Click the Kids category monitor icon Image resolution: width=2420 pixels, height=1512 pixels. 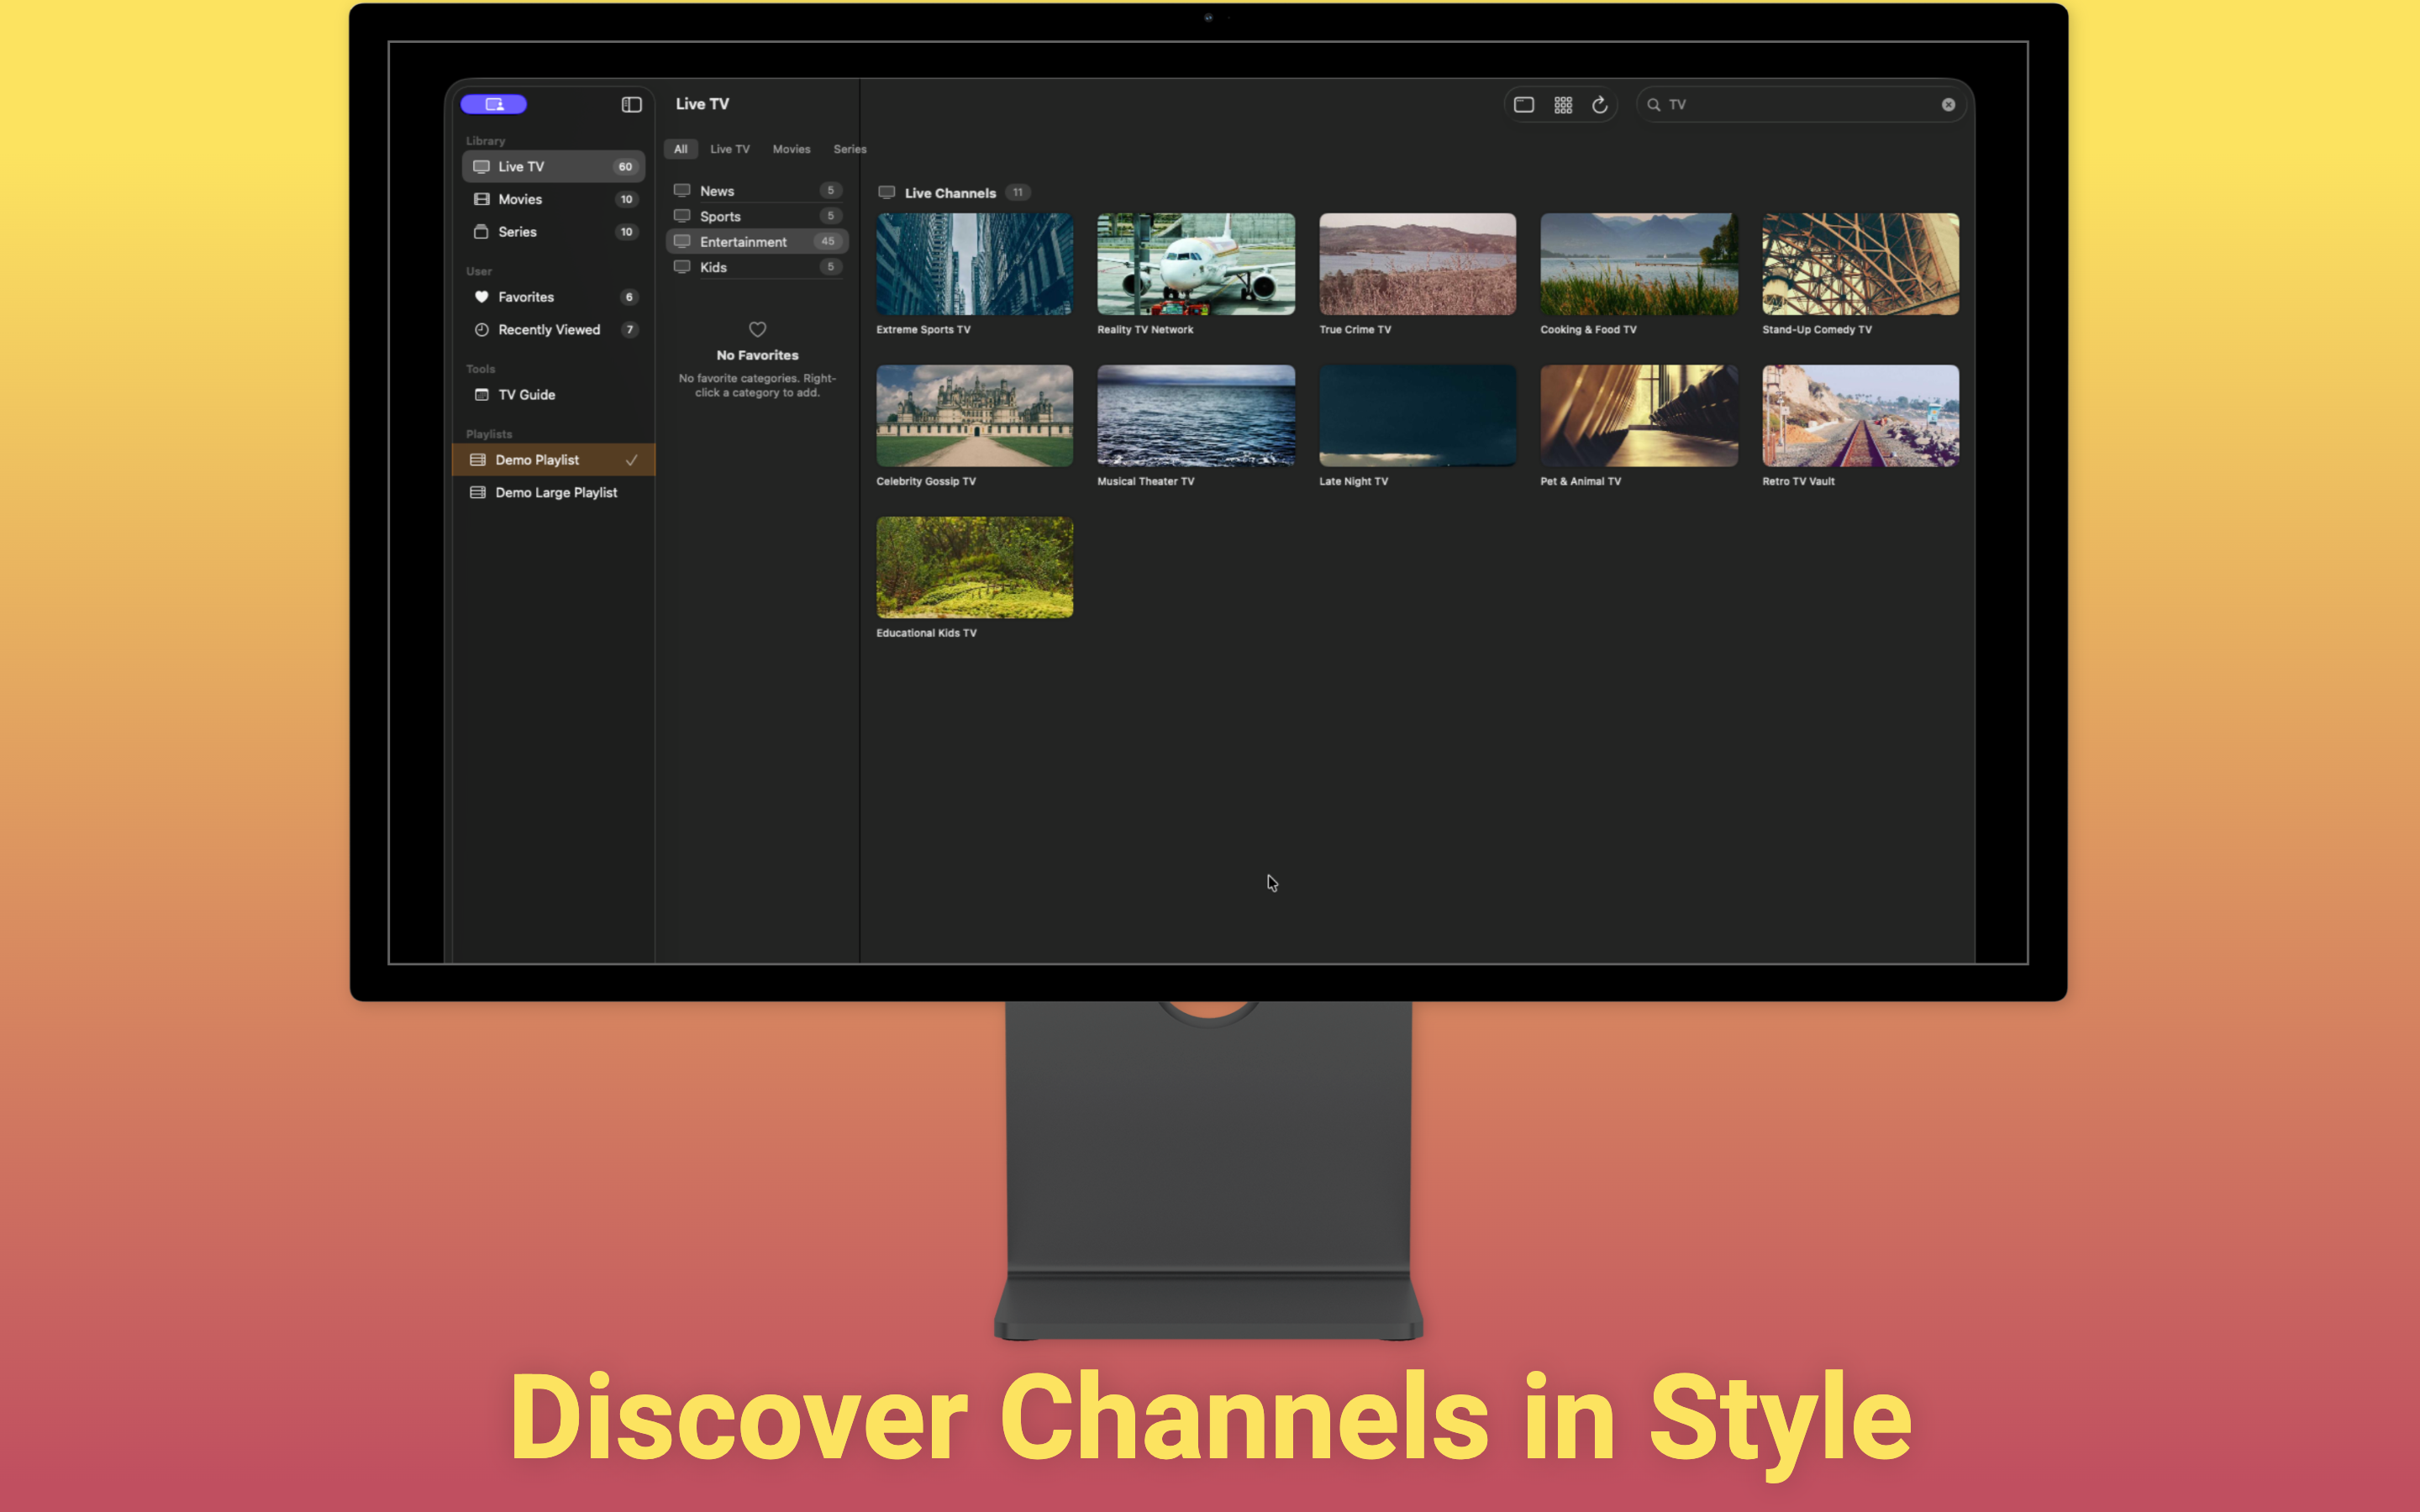(682, 267)
